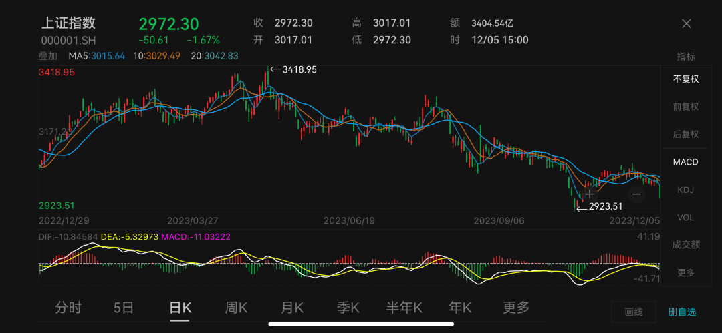The image size is (722, 333).
Task: Tap the timestamp 12/05 15:00
Action: pos(500,40)
